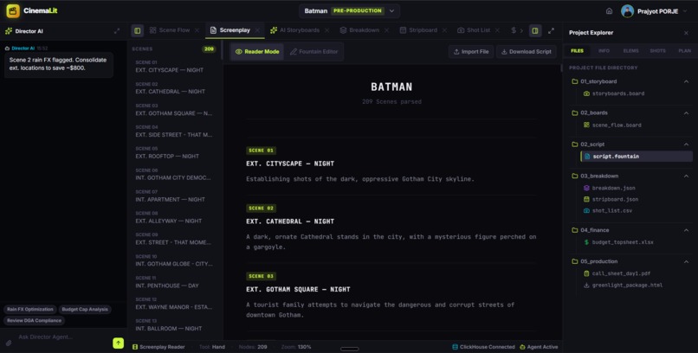Open INFO tab in Project Explorer
The width and height of the screenshot is (698, 353).
[x=604, y=51]
